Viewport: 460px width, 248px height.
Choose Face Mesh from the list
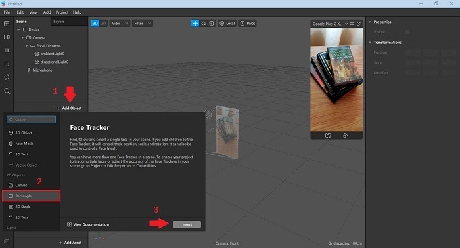pyautogui.click(x=31, y=144)
